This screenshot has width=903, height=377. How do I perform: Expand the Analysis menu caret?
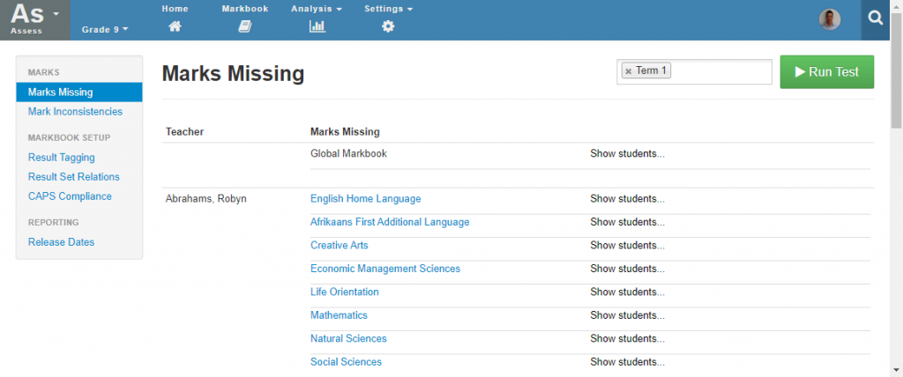[339, 9]
